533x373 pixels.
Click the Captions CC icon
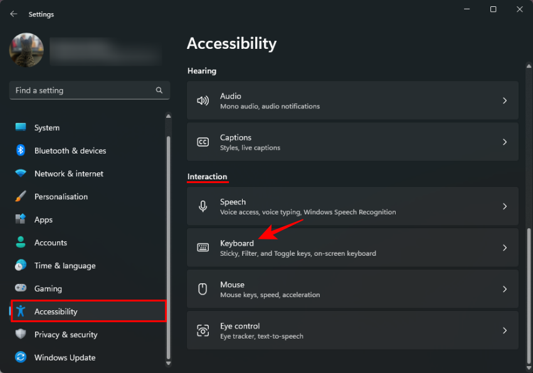203,142
